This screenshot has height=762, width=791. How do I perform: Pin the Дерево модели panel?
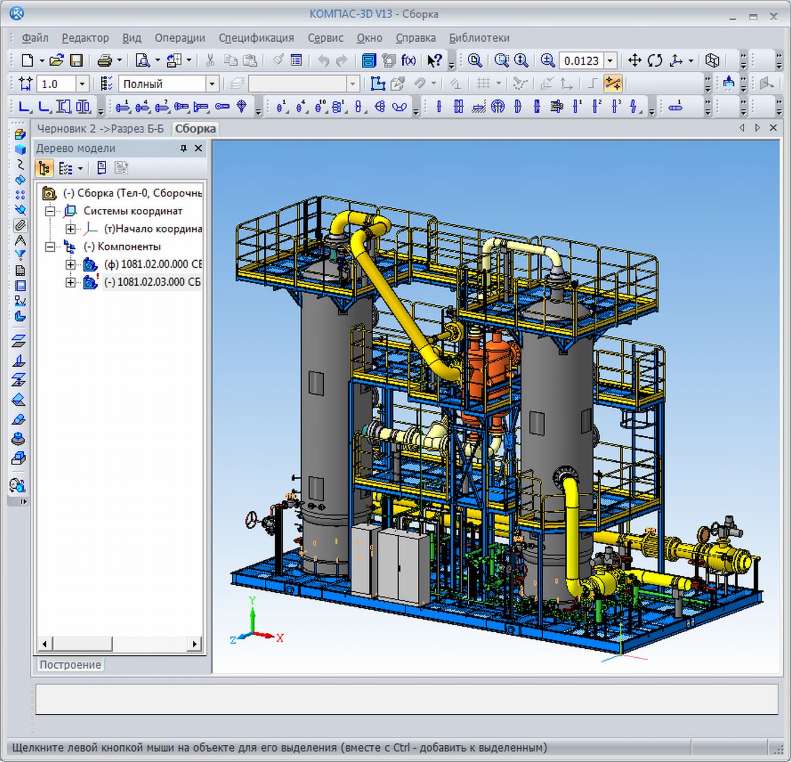pyautogui.click(x=183, y=148)
